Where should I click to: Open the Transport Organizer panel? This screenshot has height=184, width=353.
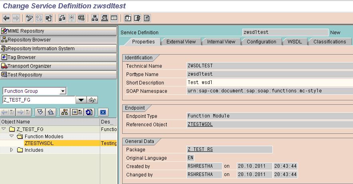(59, 66)
